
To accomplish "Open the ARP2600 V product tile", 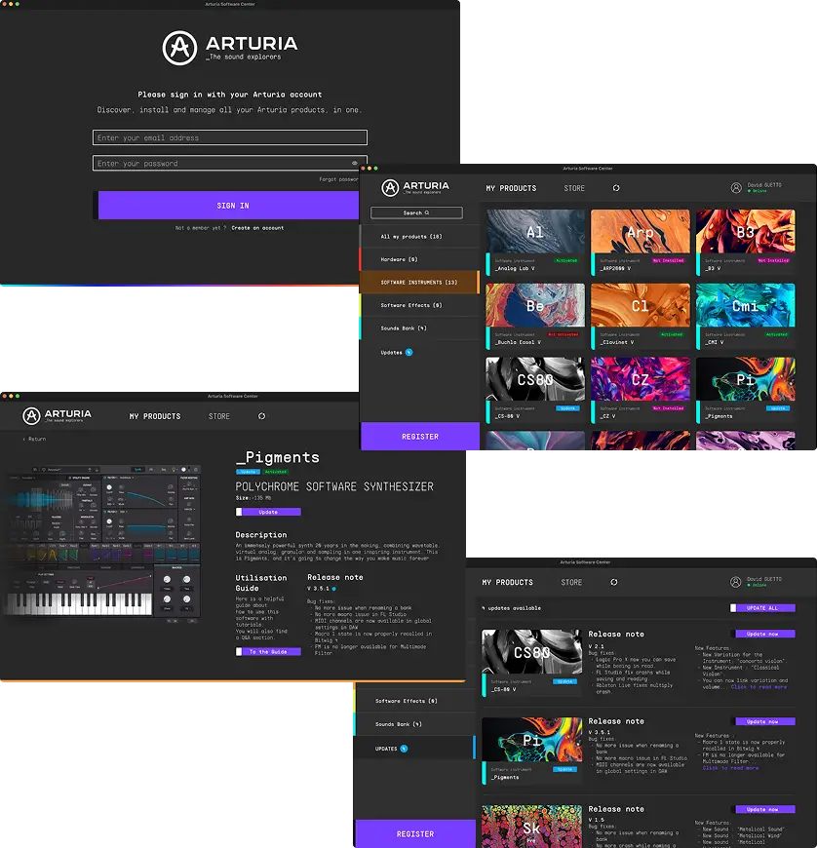I will [641, 242].
